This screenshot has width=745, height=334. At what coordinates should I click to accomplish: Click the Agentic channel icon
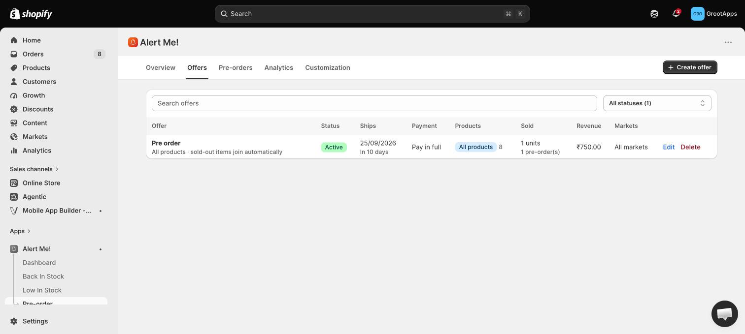coord(14,197)
